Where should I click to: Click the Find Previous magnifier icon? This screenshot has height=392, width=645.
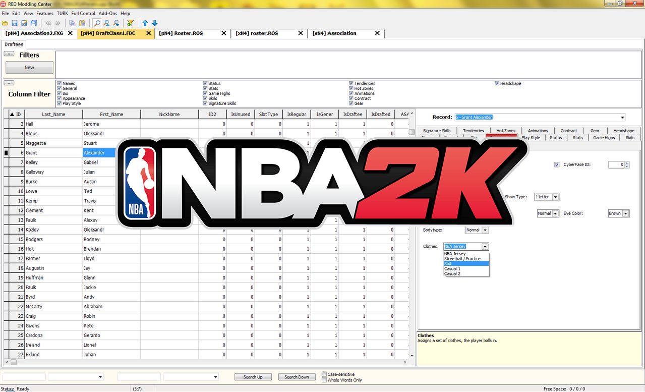tap(106, 23)
